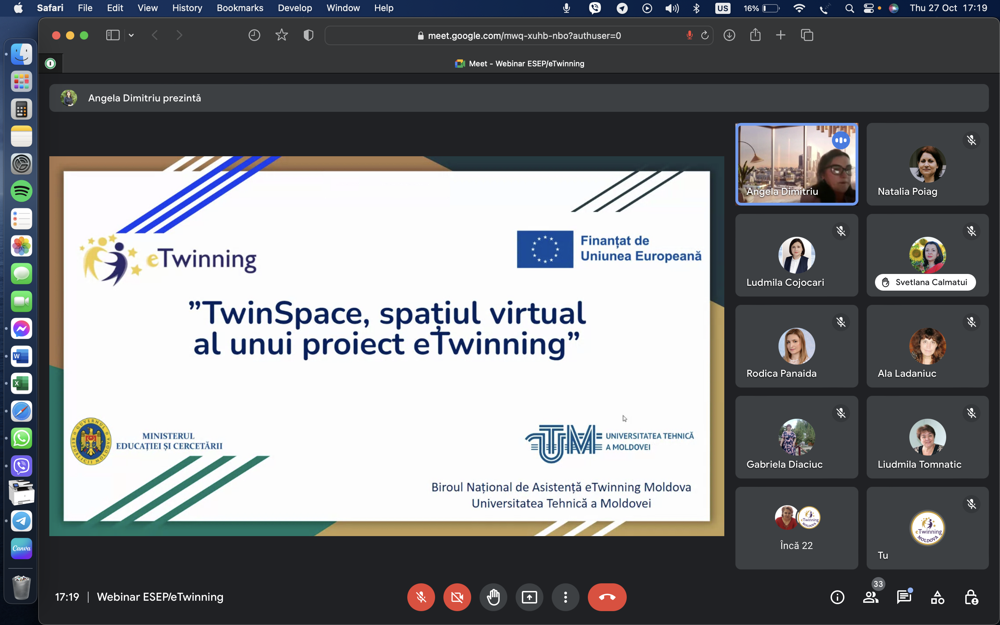
Task: Open the Develop menu
Action: [x=295, y=8]
